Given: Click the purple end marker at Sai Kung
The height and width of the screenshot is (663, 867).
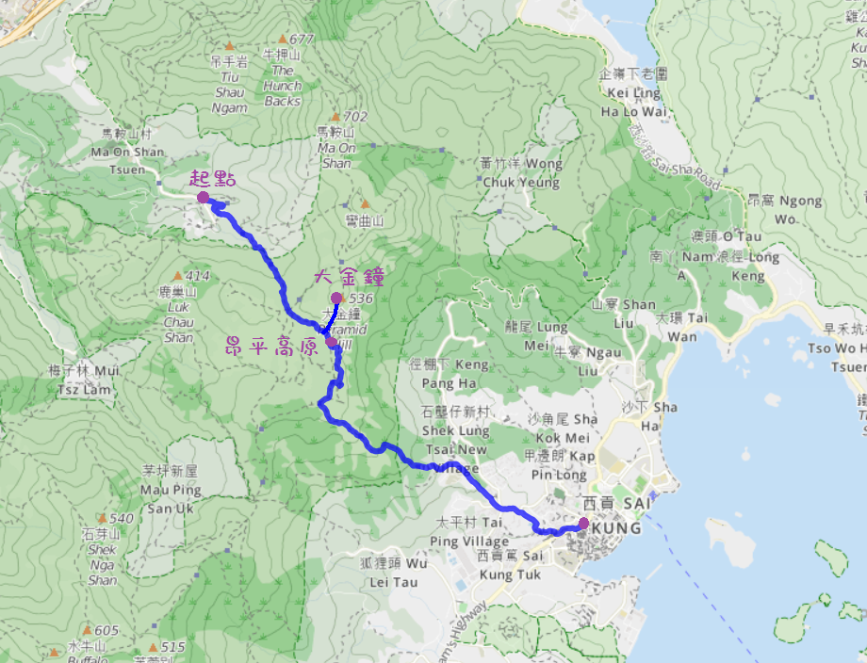Looking at the screenshot, I should click(x=583, y=524).
